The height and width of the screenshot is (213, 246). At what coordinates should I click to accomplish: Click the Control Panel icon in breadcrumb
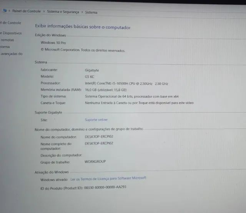click(5, 10)
